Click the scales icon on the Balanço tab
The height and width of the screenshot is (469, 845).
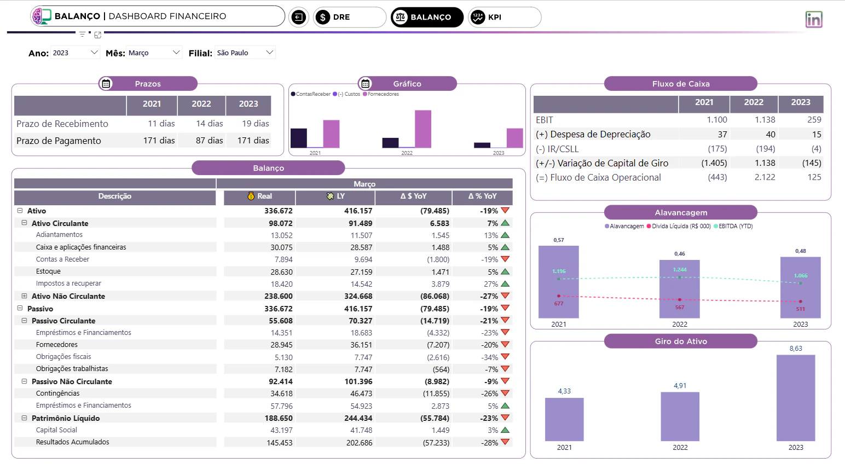click(401, 17)
